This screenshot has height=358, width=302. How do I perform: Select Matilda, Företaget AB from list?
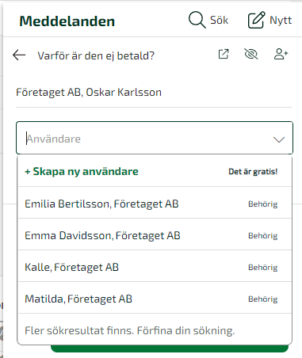pos(155,299)
